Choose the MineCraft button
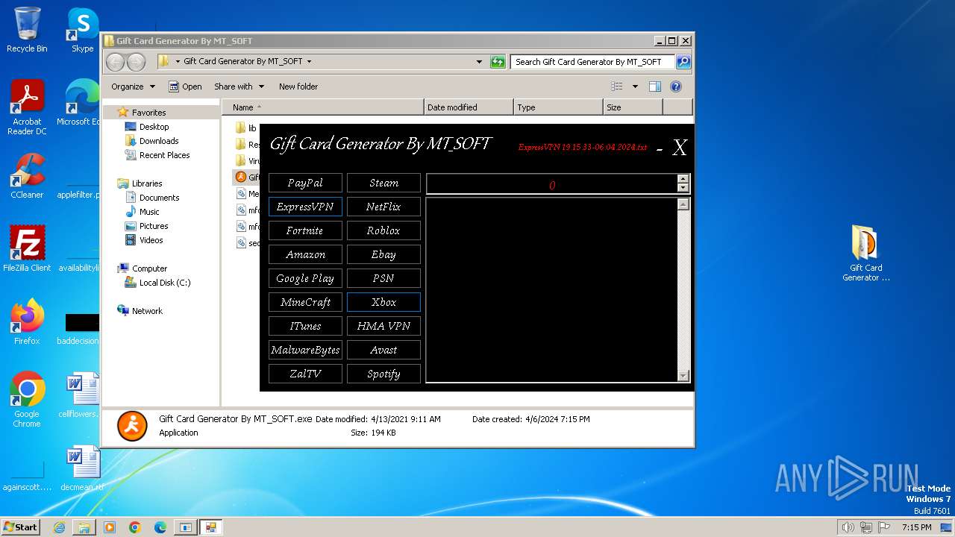 click(305, 302)
